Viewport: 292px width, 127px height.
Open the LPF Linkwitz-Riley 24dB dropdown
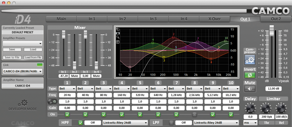click(216, 123)
